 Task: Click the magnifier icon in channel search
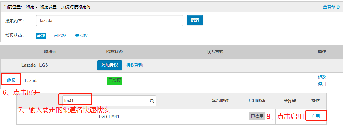click(152, 101)
